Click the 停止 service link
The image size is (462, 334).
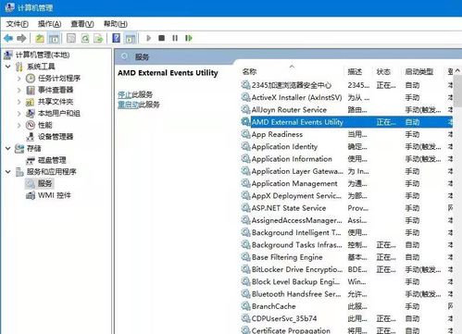125,94
